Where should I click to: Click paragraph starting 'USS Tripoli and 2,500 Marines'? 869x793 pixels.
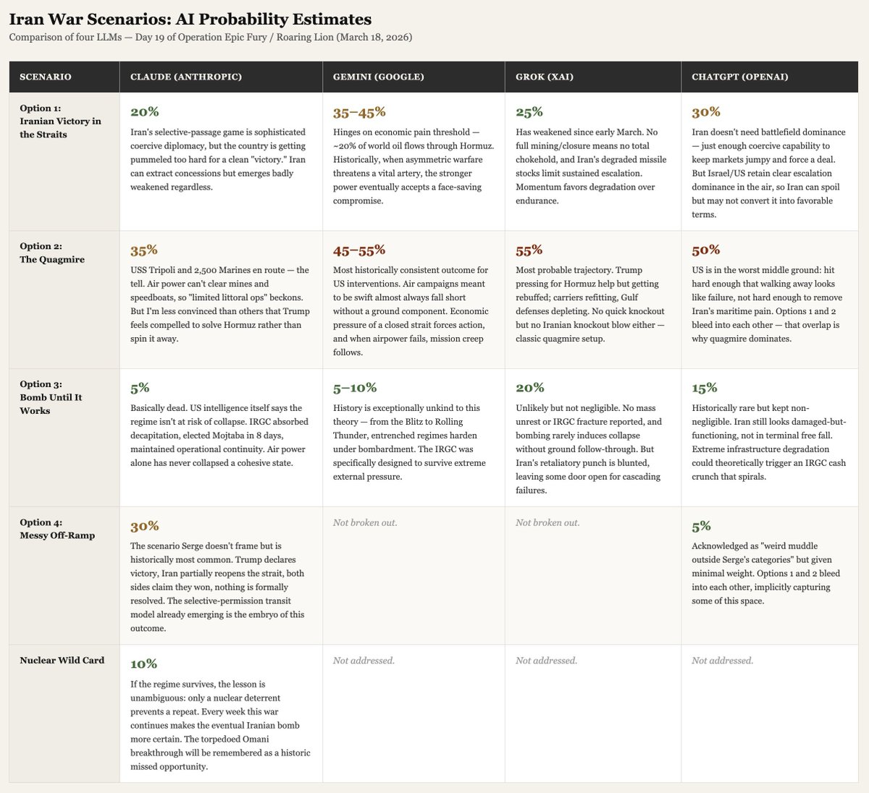(221, 305)
